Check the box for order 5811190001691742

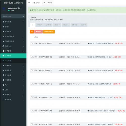click(32, 111)
